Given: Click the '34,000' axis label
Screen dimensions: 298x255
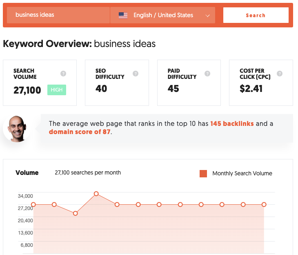Looking at the screenshot, I should [x=25, y=196].
